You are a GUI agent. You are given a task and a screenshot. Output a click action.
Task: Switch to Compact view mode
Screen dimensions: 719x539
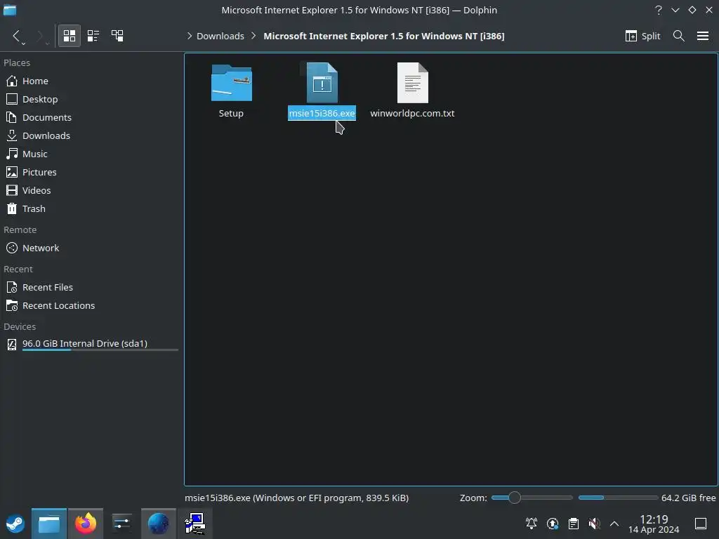[93, 36]
